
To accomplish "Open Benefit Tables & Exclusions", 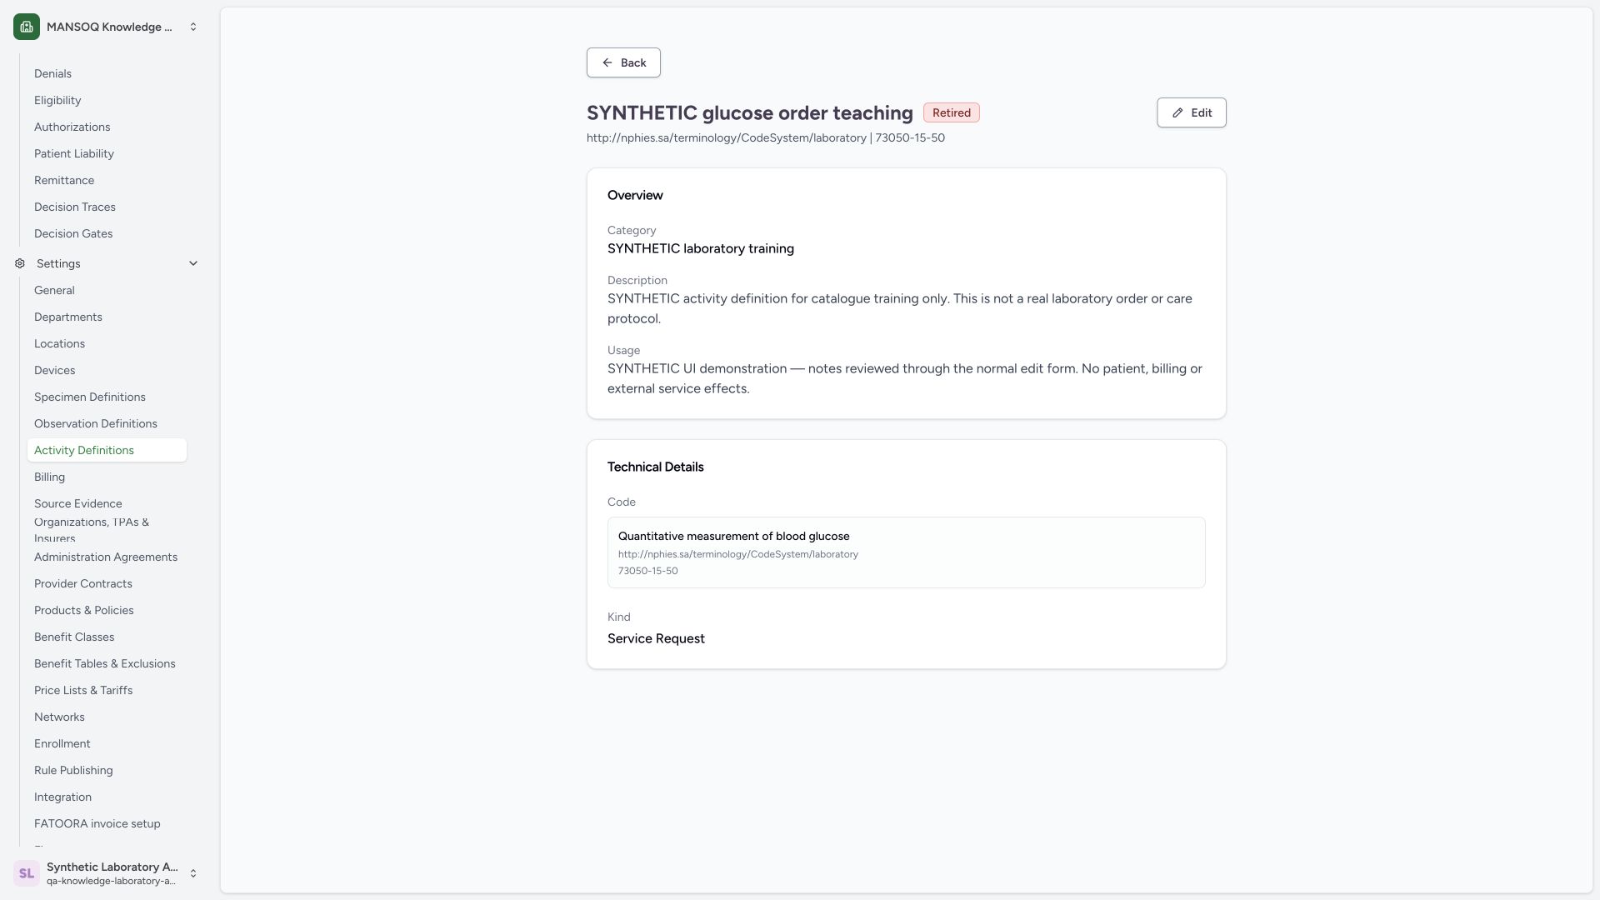I will click(107, 663).
